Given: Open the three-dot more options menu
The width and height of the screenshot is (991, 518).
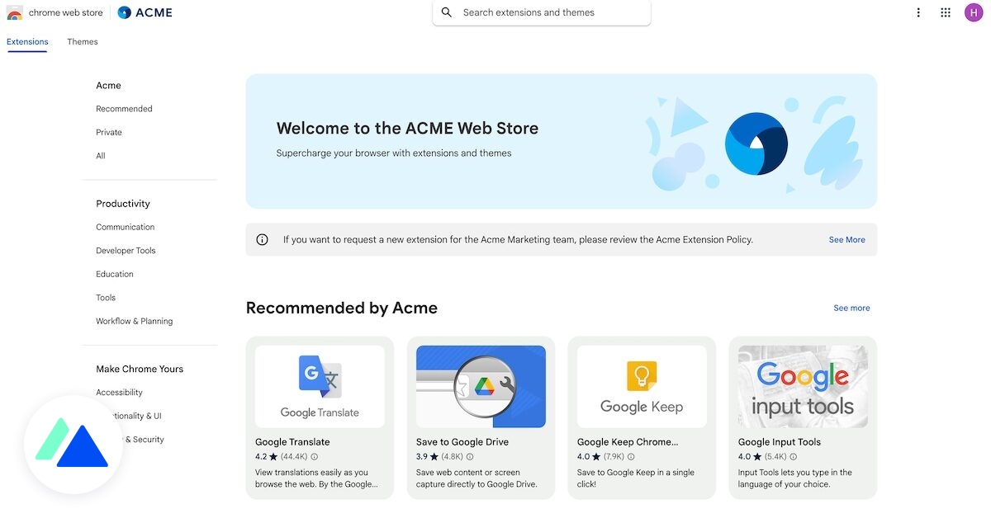Looking at the screenshot, I should click(x=918, y=12).
